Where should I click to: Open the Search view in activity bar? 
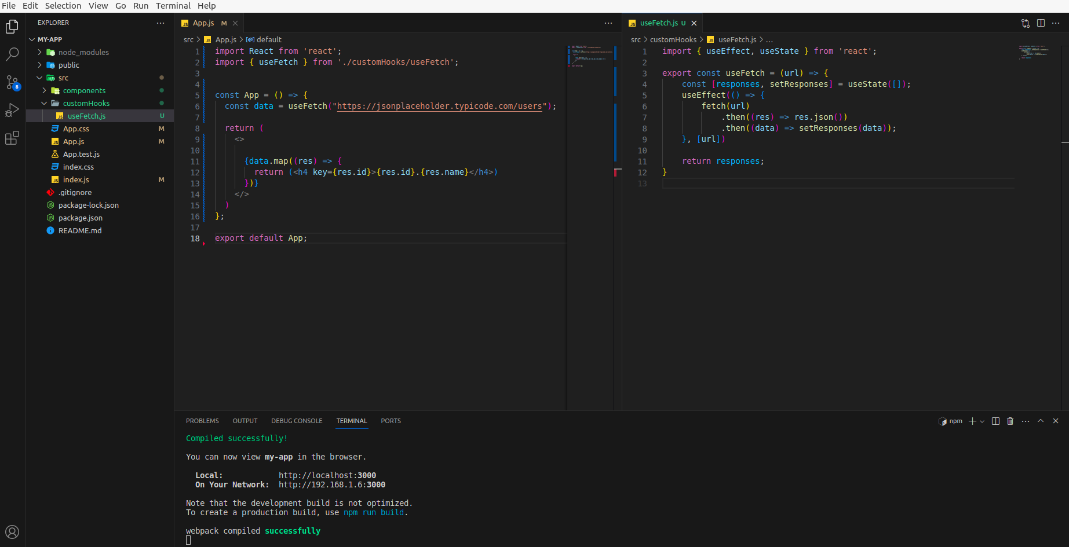12,54
